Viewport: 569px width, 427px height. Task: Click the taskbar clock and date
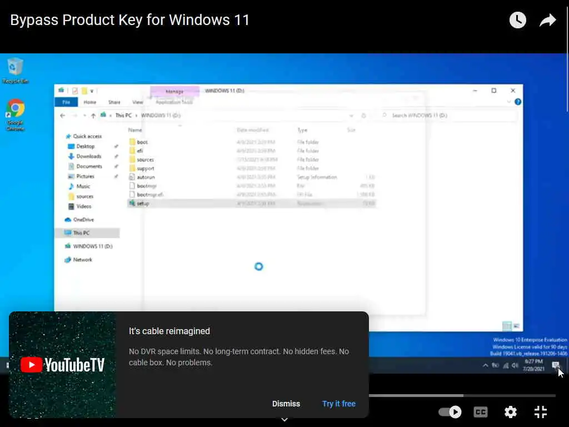[533, 365]
